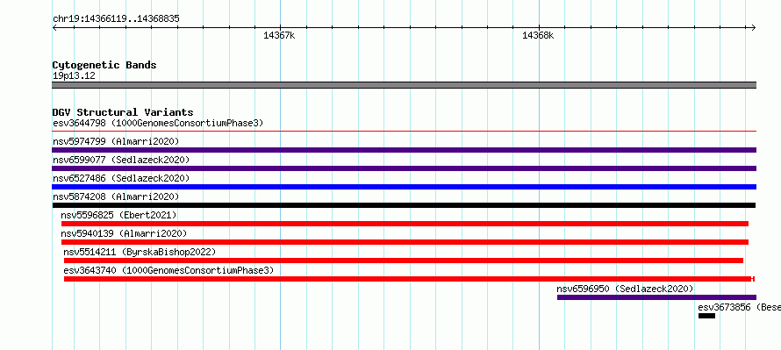This screenshot has height=350, width=781.
Task: Click the Cytogenetic Bands track title
Action: coord(104,65)
